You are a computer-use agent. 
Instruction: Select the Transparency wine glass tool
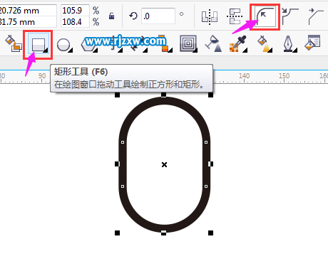point(213,43)
